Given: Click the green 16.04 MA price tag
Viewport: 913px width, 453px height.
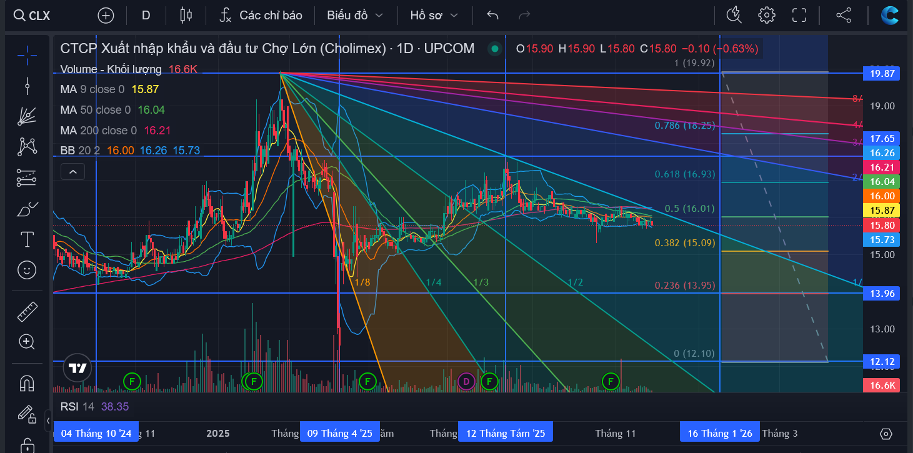Looking at the screenshot, I should [x=881, y=182].
